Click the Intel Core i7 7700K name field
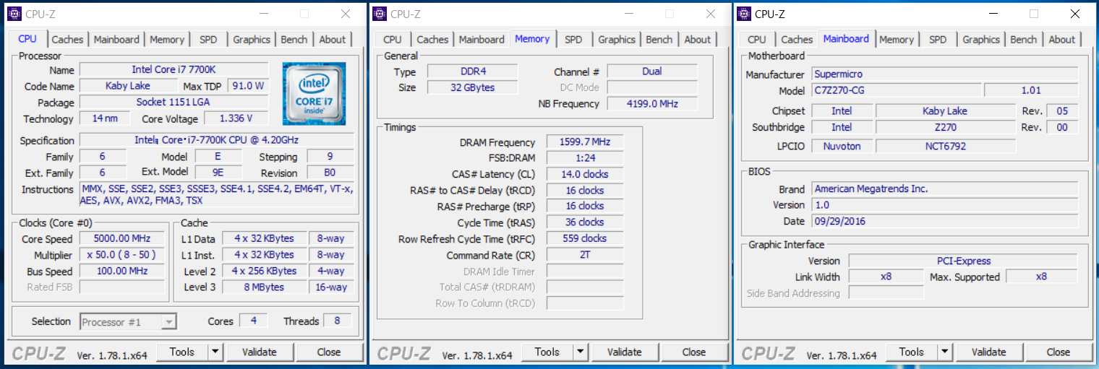Image resolution: width=1099 pixels, height=369 pixels. (174, 70)
